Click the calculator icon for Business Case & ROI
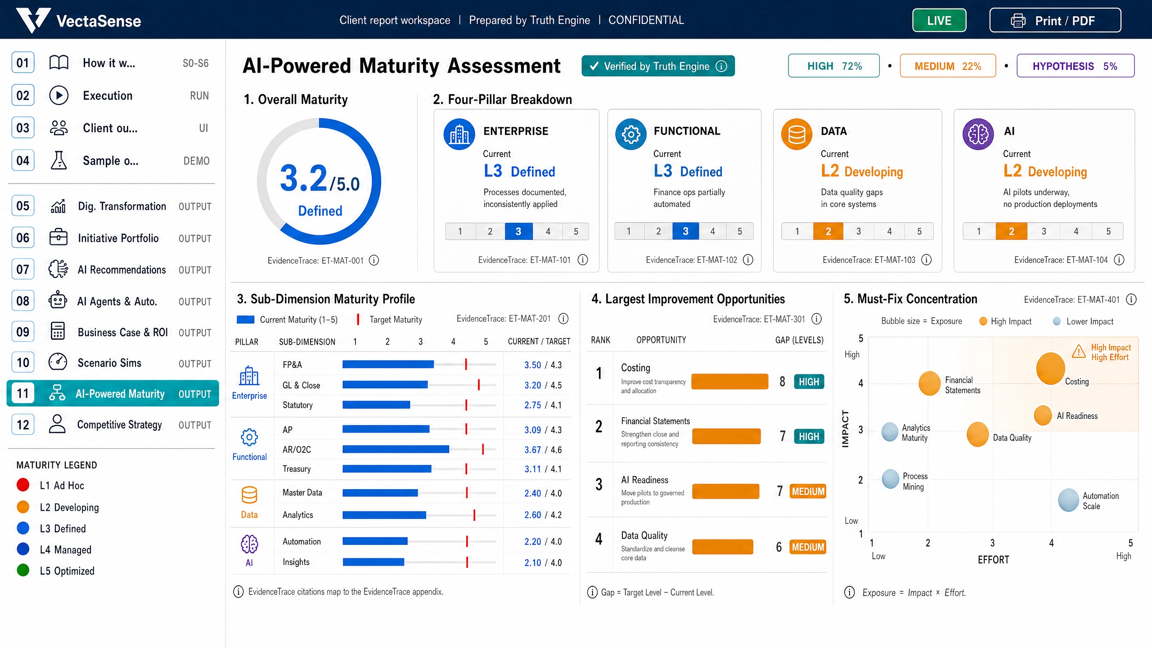1152x648 pixels. point(58,332)
